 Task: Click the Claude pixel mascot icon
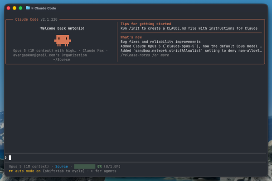click(63, 41)
